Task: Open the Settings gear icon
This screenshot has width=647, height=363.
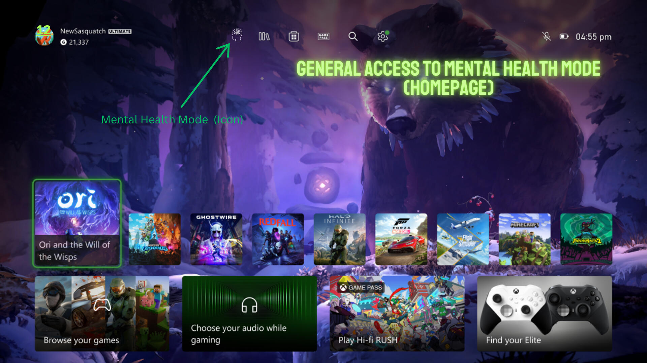Action: coord(382,36)
